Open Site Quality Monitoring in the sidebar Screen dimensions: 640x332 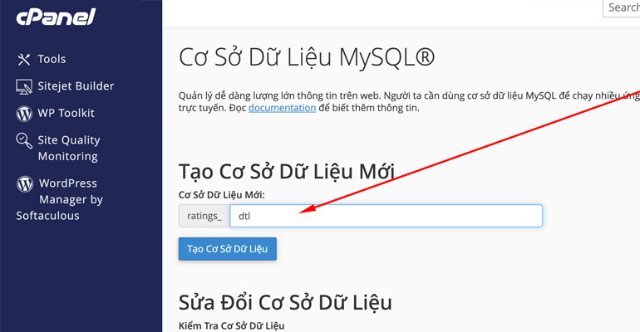pyautogui.click(x=68, y=148)
